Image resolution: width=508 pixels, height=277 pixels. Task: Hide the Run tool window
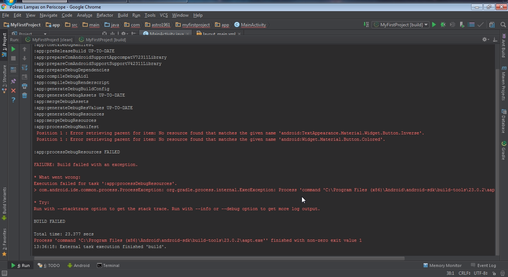coord(495,39)
